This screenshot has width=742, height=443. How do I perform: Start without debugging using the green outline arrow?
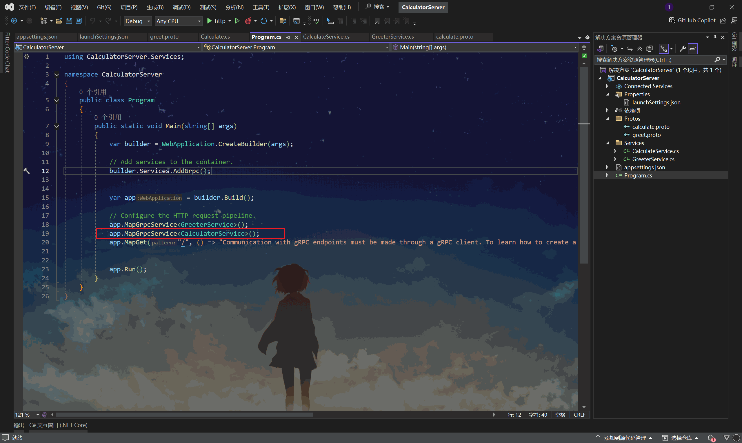coord(237,21)
